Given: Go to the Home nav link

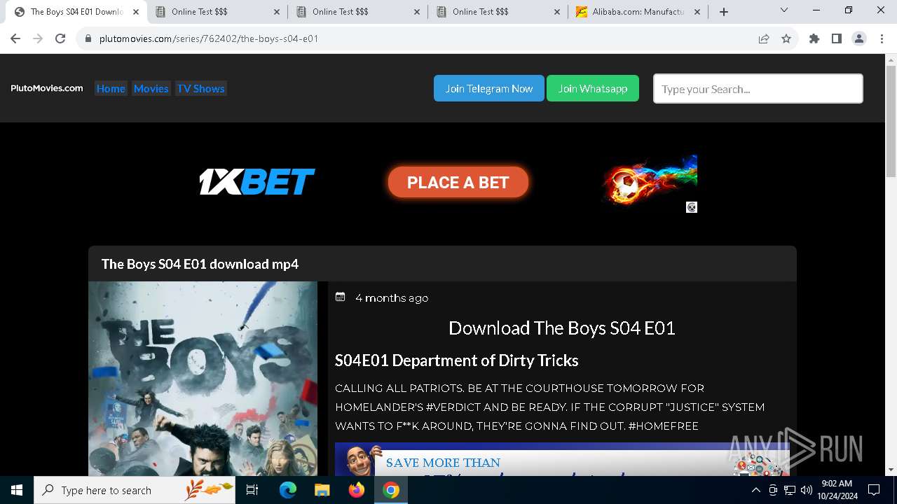Looking at the screenshot, I should (111, 88).
